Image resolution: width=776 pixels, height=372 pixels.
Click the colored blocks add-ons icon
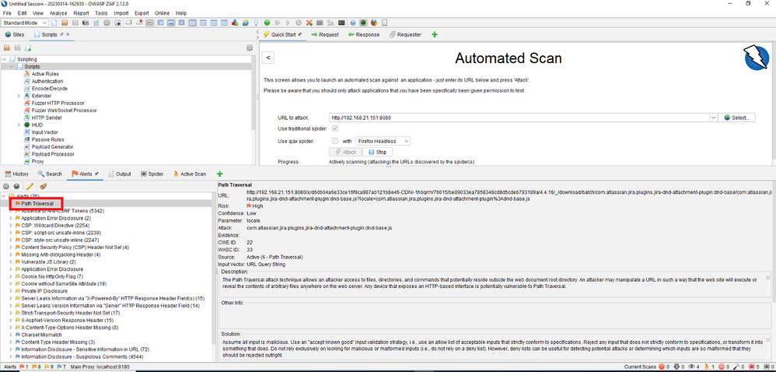[x=235, y=23]
